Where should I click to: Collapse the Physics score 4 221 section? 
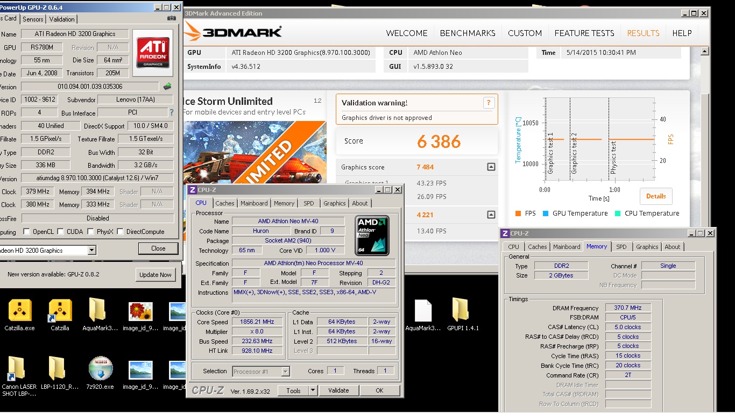491,215
